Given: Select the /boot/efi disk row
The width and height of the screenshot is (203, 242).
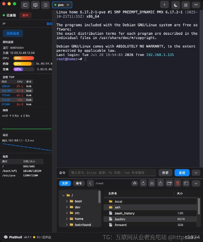Looking at the screenshot, I should 22,171.
